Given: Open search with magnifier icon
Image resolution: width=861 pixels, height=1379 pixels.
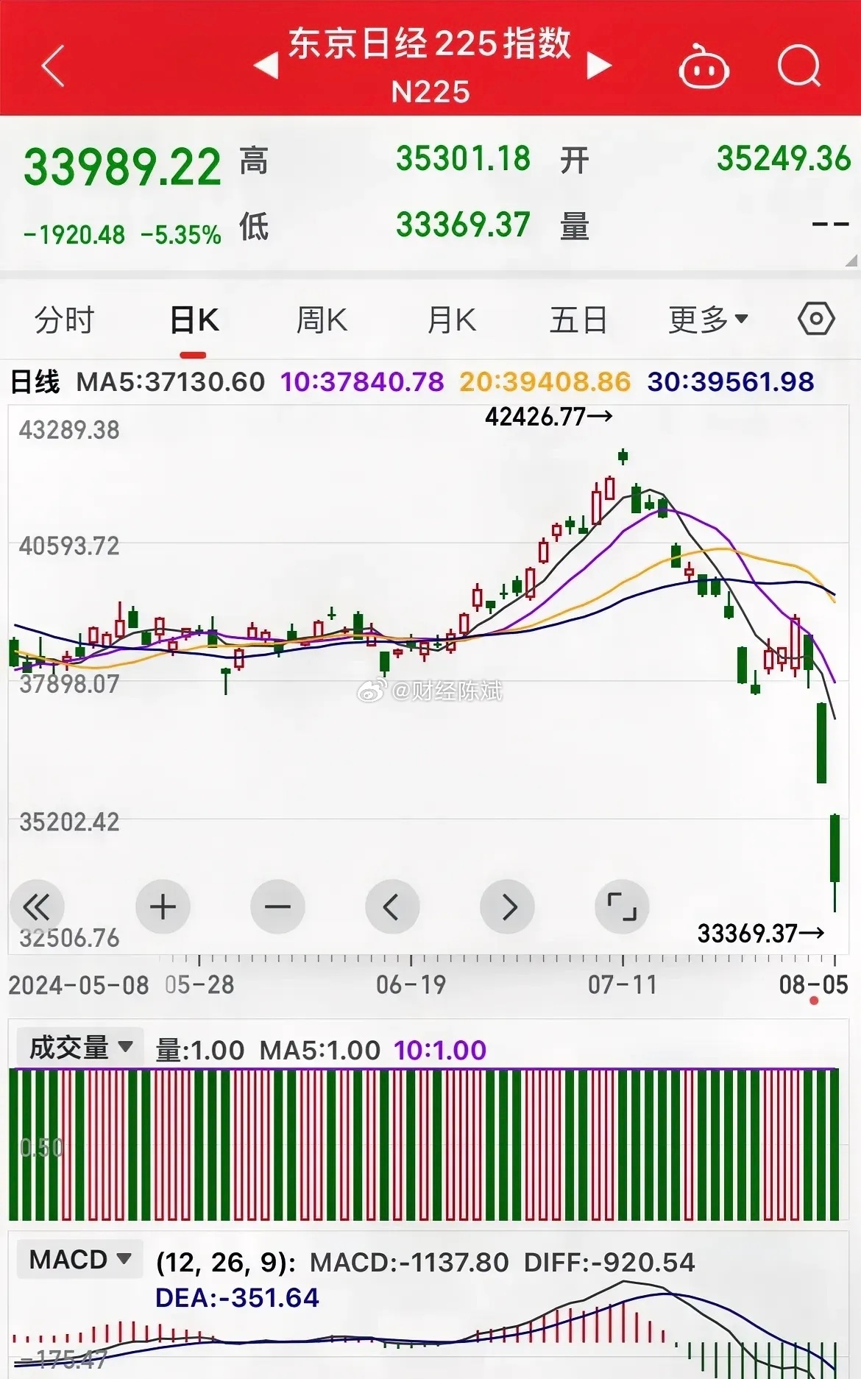Looking at the screenshot, I should [x=799, y=66].
